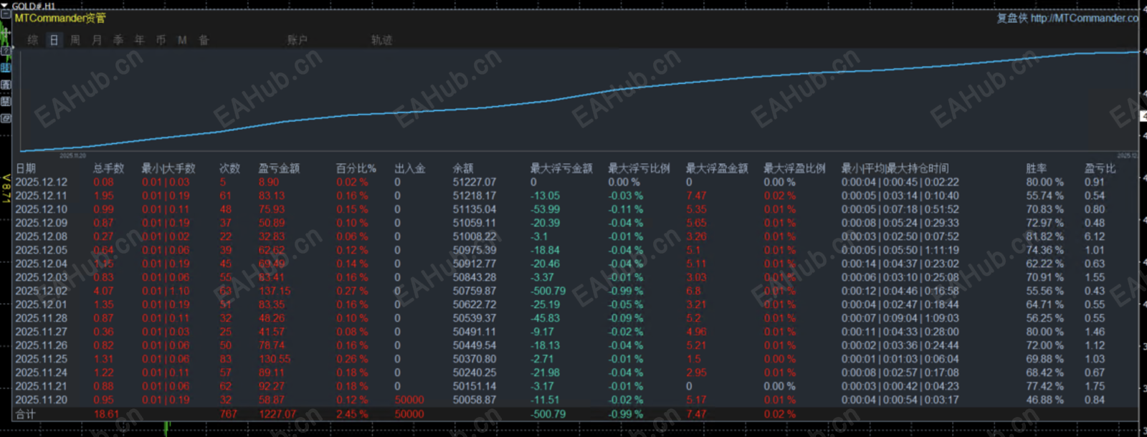Open the 备 tab

204,40
